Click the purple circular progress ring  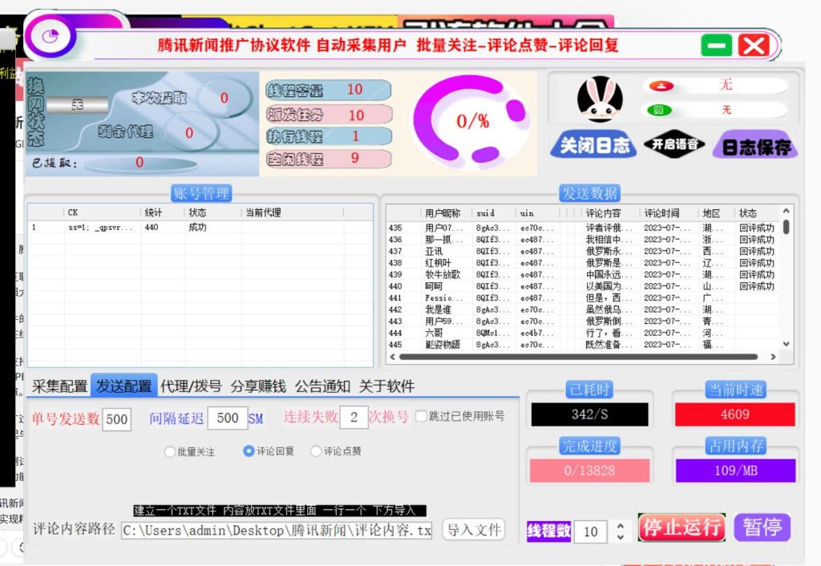(473, 120)
